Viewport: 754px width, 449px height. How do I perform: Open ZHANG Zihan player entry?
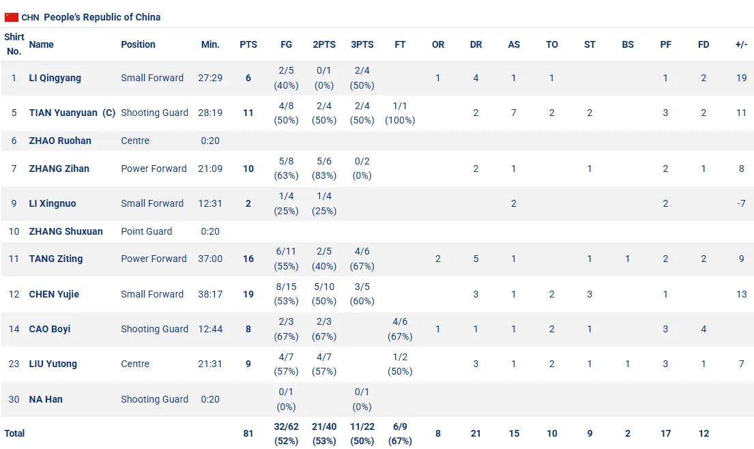59,169
